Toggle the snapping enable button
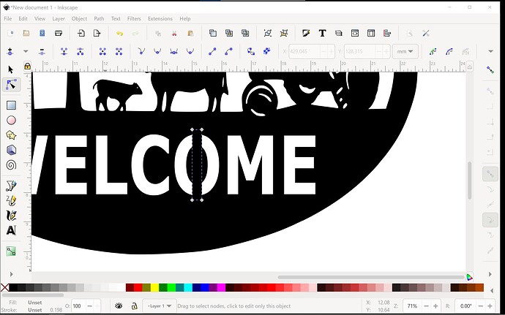 click(490, 69)
